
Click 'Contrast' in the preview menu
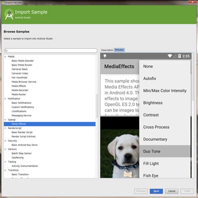pos(151,115)
